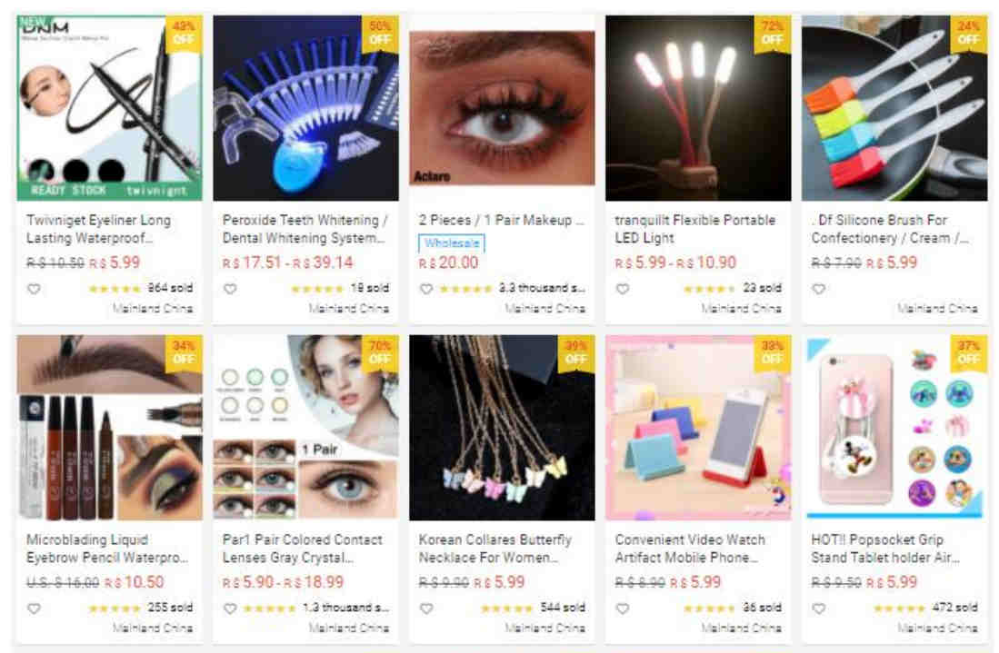Toggle wishlist heart on Peroxide Teeth Whitening
Screen dimensions: 999x653
[x=230, y=289]
